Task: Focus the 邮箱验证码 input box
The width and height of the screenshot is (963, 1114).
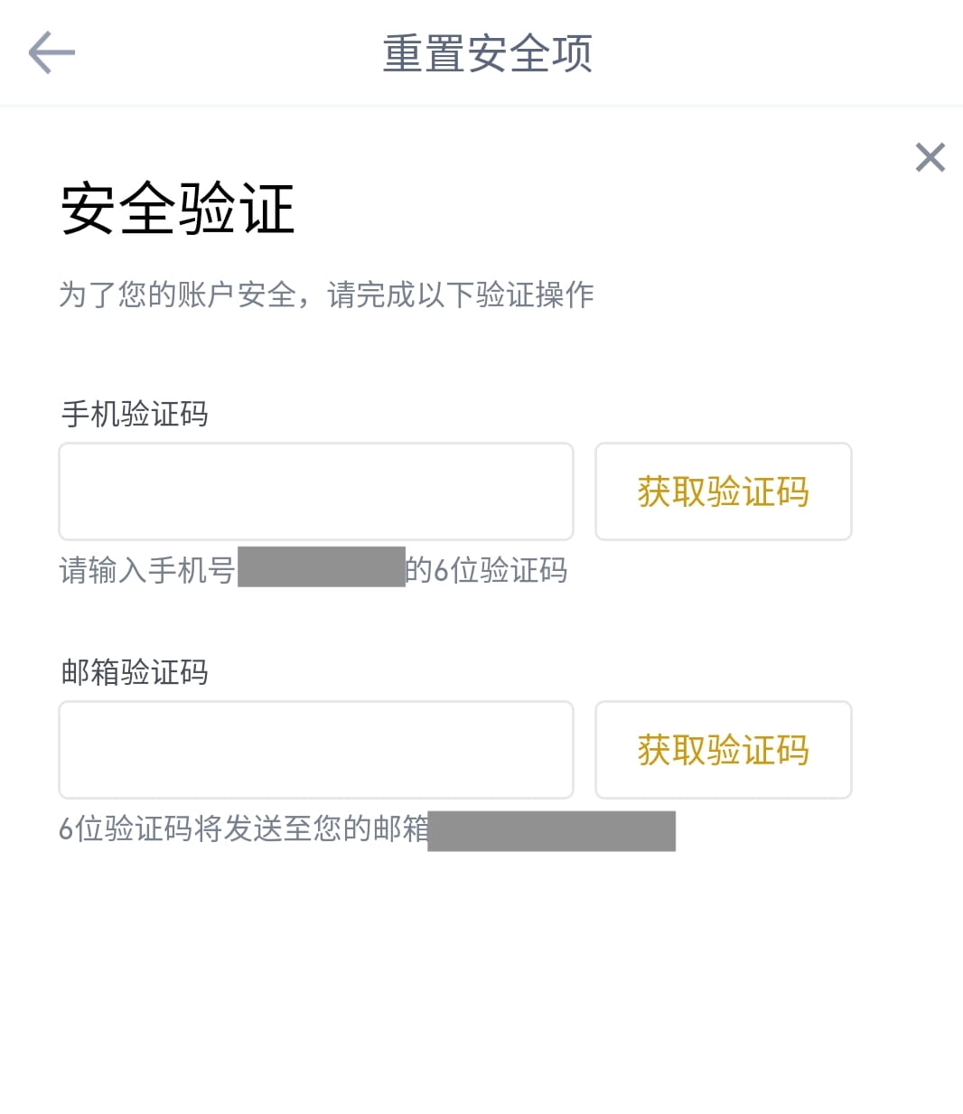Action: click(x=316, y=750)
